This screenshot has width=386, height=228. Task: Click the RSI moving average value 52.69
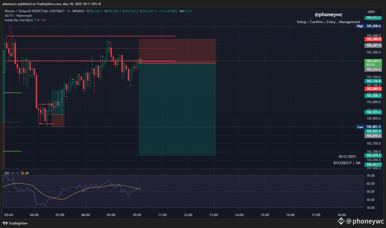tap(25, 173)
